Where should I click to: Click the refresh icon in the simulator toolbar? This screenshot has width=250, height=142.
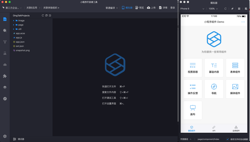[226, 9]
